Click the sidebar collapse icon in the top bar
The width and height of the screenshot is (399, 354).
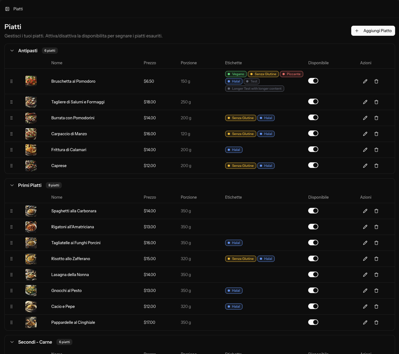pyautogui.click(x=7, y=9)
